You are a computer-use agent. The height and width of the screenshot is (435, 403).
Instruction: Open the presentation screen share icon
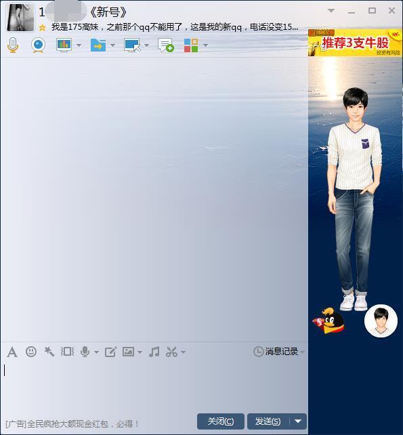pyautogui.click(x=64, y=45)
